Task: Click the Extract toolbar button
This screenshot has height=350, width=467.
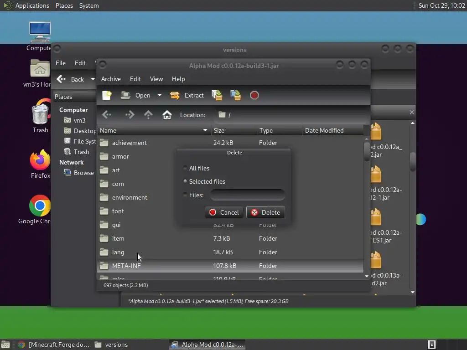Action: [187, 95]
